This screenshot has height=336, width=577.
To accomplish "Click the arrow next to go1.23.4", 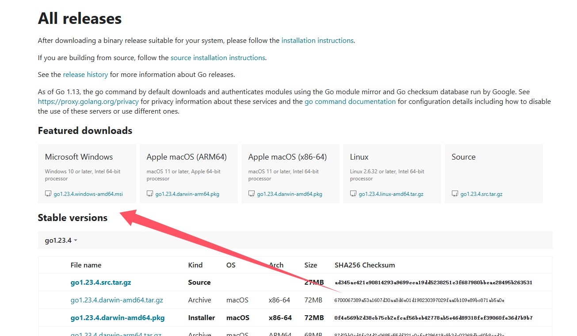I will click(76, 241).
